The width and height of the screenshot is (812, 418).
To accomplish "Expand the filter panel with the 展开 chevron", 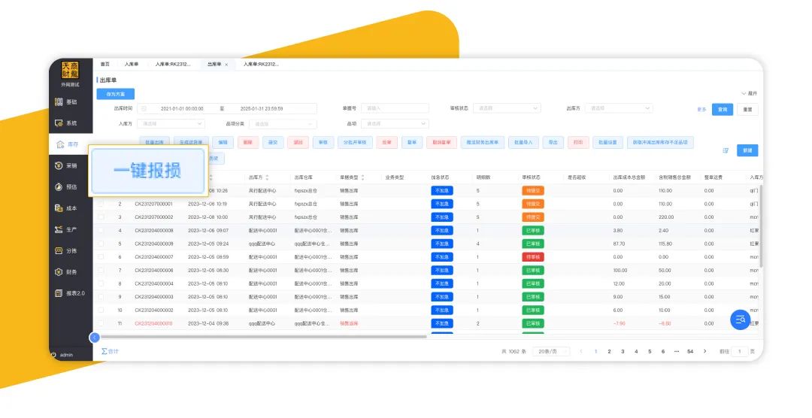I will click(750, 93).
